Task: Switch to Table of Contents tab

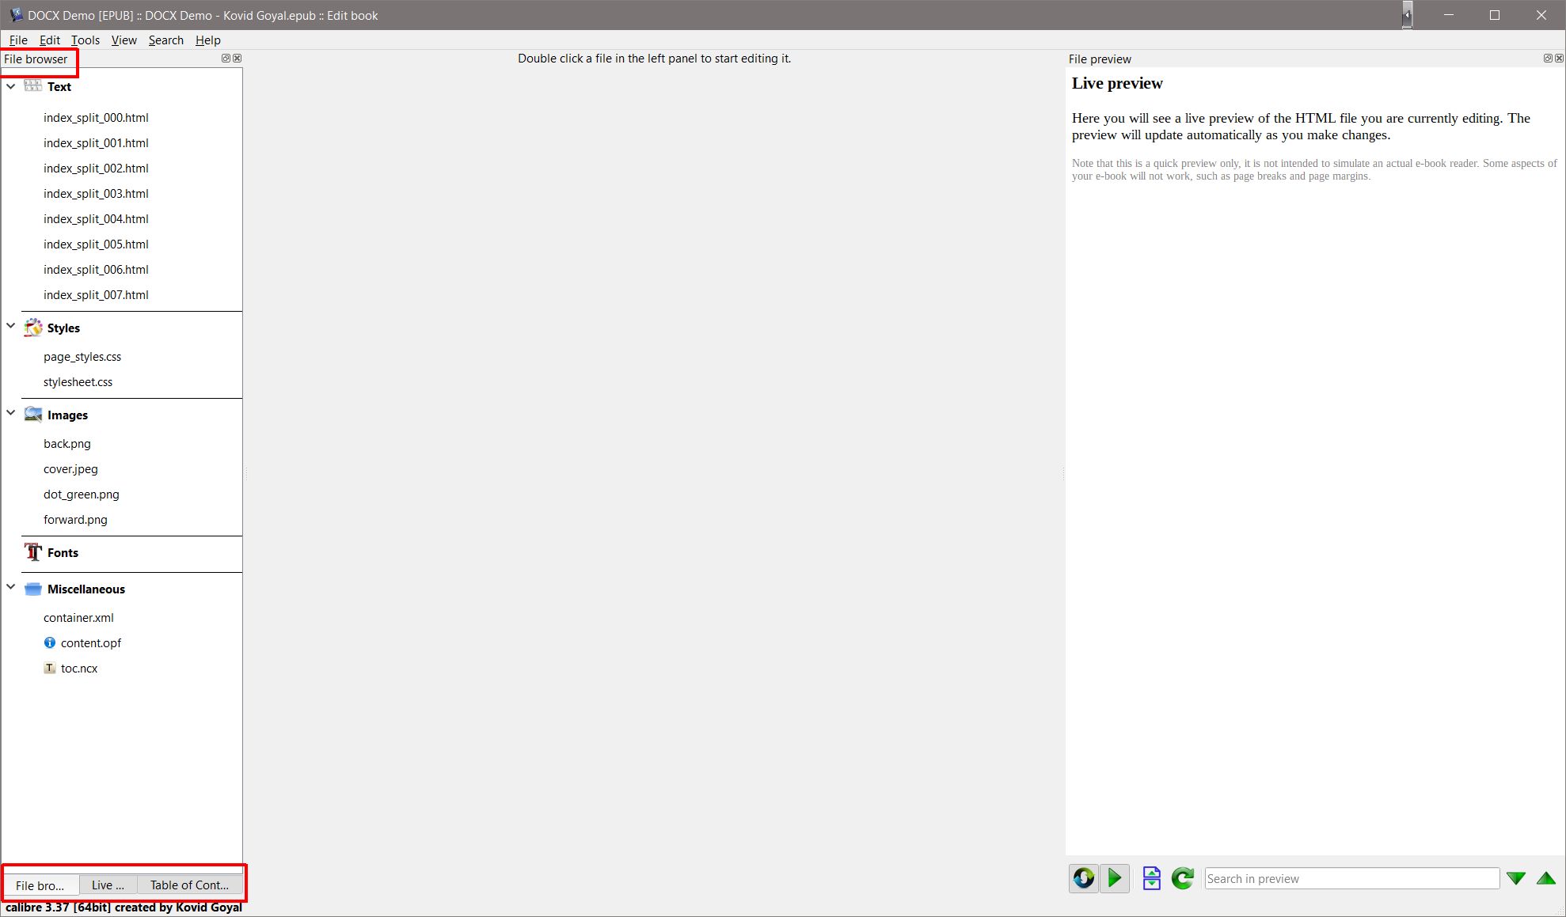Action: point(189,885)
